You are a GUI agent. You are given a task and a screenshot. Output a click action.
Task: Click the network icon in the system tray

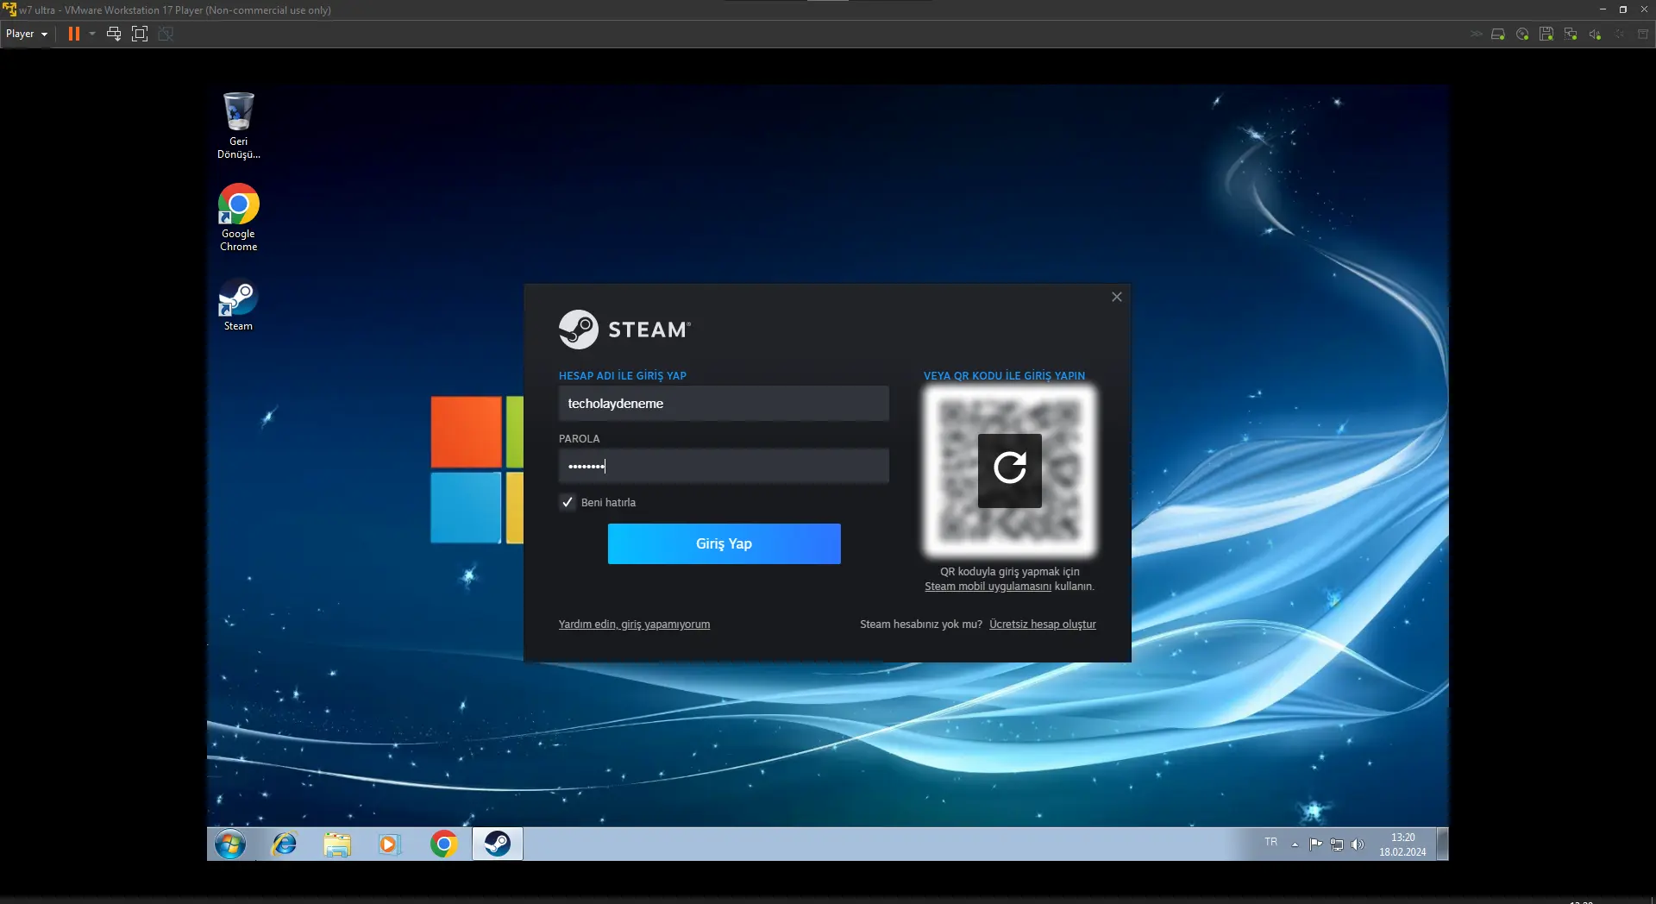pos(1337,844)
